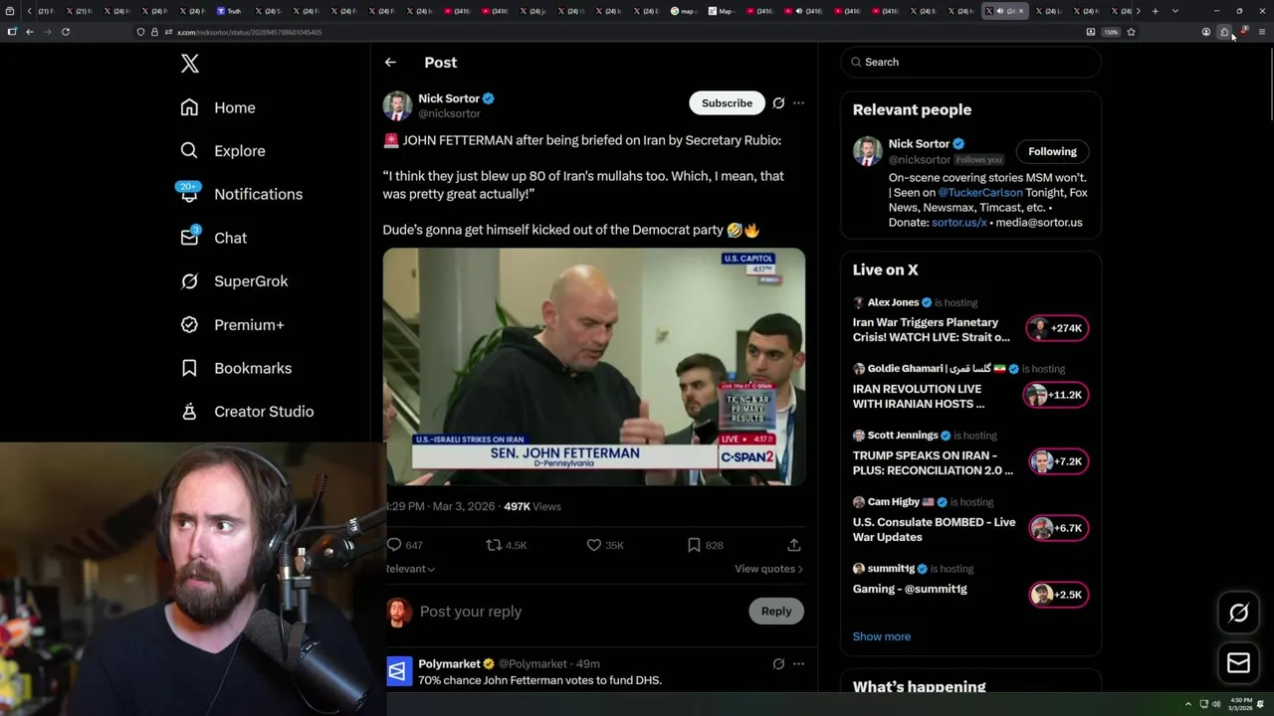Click the X search box
The height and width of the screenshot is (716, 1274).
970,62
